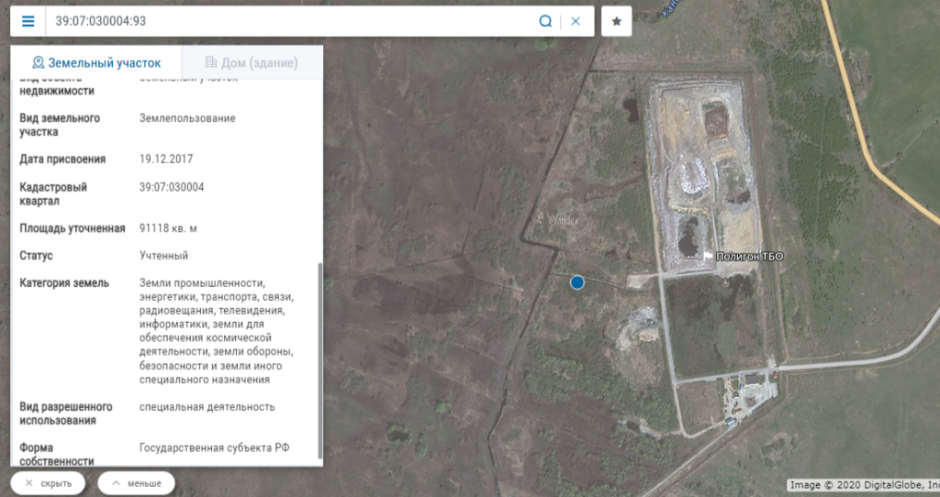940x497 pixels.
Task: Switch to Земельный участок tab
Action: click(95, 63)
